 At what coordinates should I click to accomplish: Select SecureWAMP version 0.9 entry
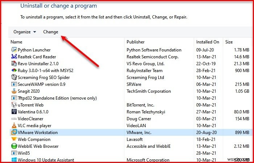click(x=42, y=84)
